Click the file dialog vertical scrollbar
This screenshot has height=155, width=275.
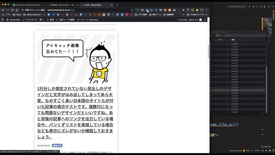pos(266,90)
